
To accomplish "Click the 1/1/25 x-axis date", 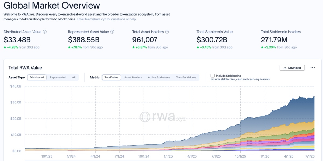I will pos(168,156).
